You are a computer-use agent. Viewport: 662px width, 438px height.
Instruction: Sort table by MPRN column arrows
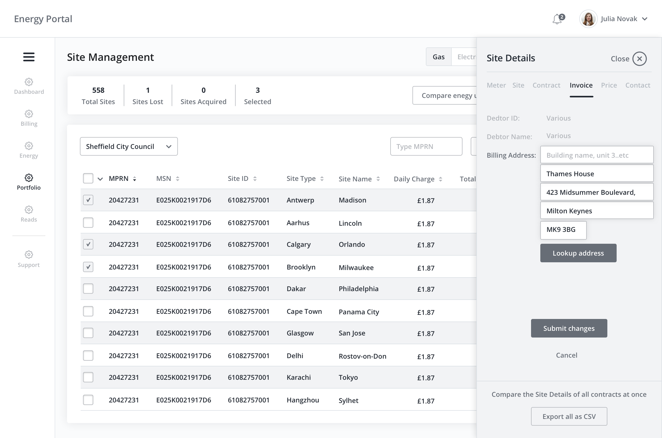coord(135,179)
